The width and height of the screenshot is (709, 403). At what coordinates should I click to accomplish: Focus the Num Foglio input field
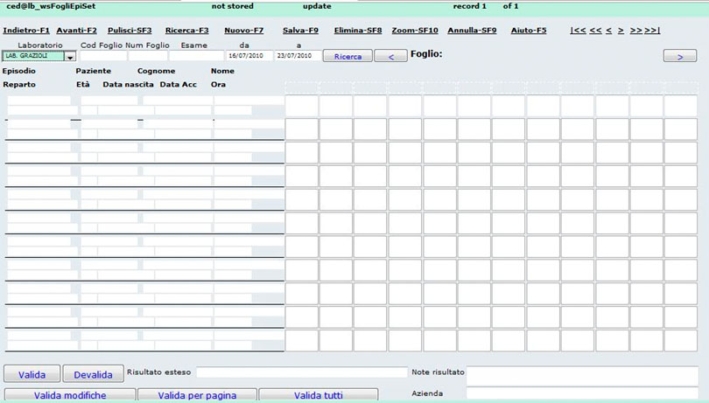pyautogui.click(x=148, y=56)
